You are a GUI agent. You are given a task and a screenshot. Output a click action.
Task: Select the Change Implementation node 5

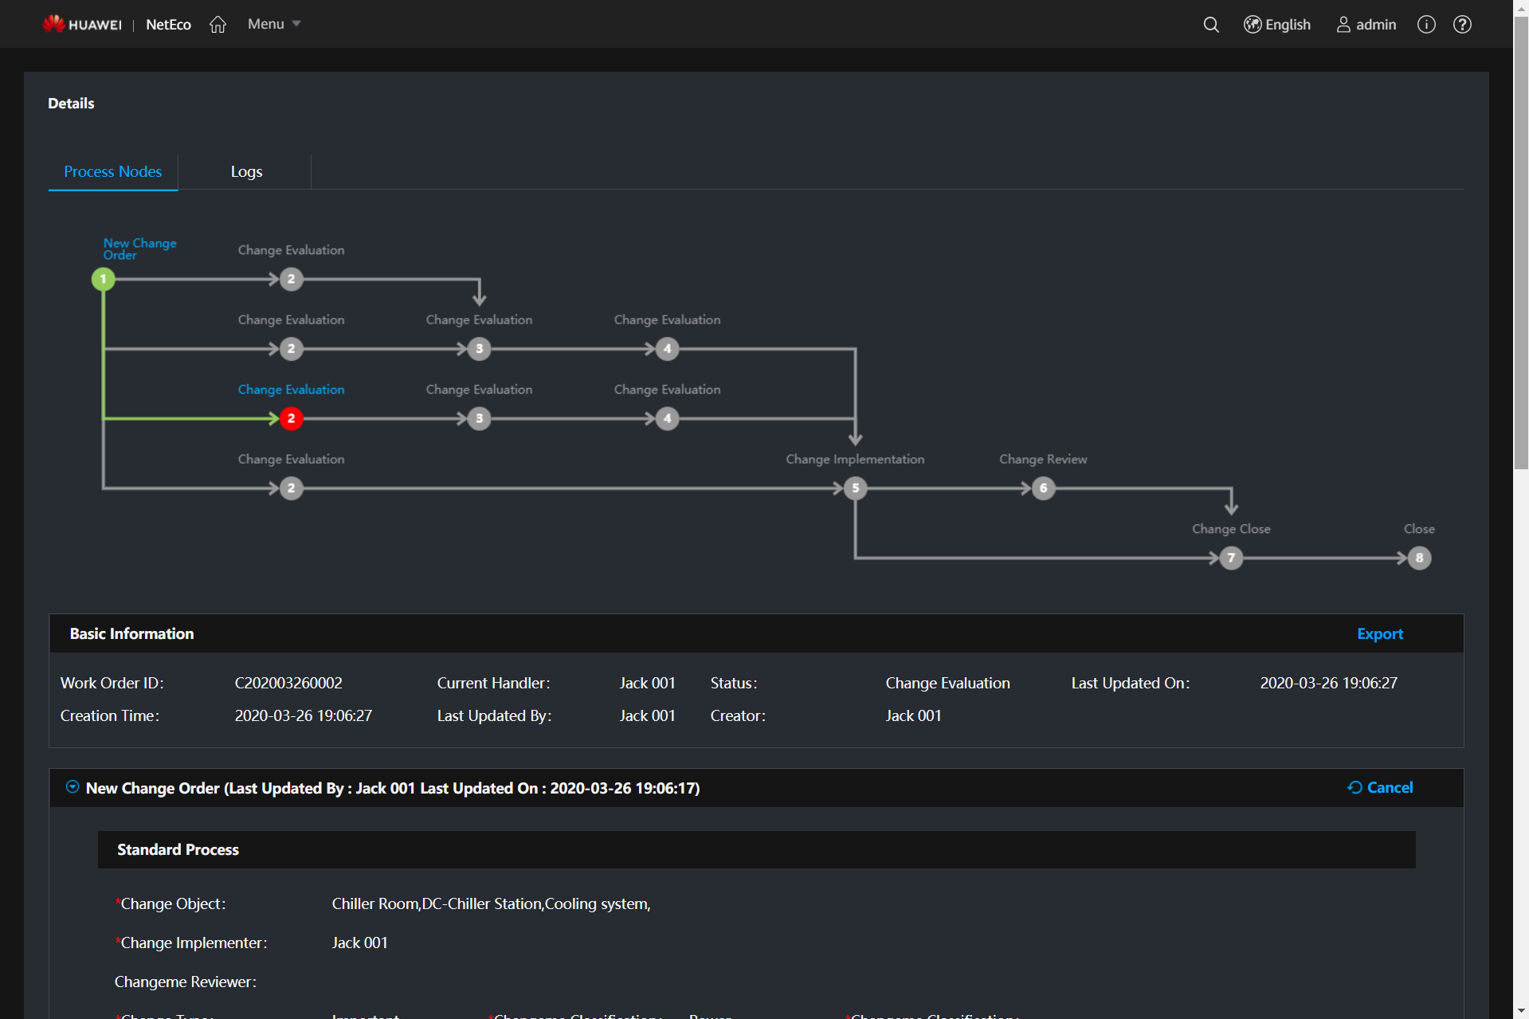tap(854, 488)
